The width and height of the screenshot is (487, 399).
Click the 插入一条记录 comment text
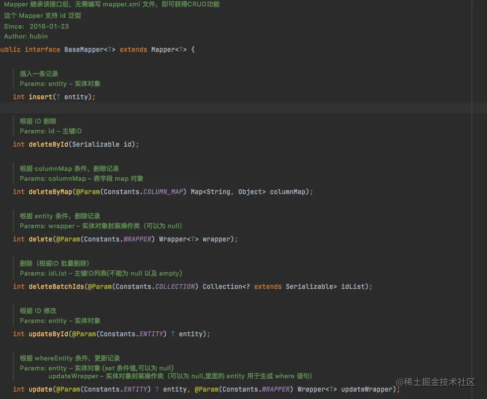click(x=39, y=74)
